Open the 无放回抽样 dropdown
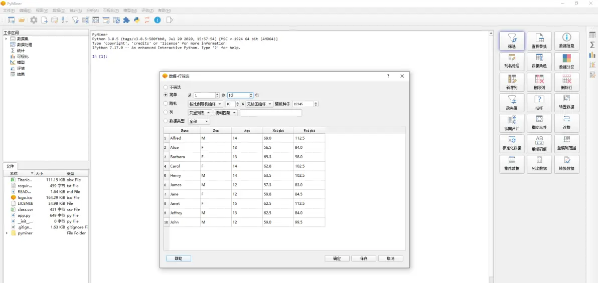598x283 pixels. 259,104
